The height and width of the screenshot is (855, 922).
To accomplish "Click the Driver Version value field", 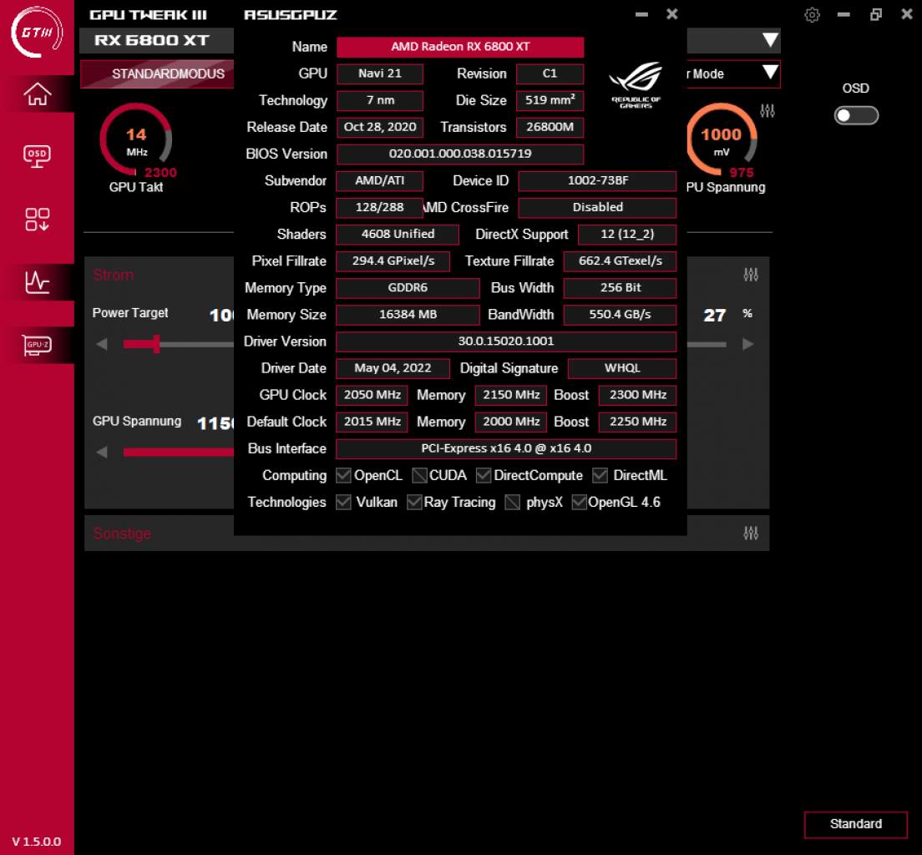I will coord(506,341).
